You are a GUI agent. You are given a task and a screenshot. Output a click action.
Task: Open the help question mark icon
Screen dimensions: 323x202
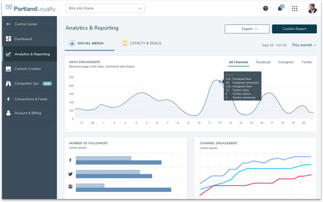click(x=265, y=9)
